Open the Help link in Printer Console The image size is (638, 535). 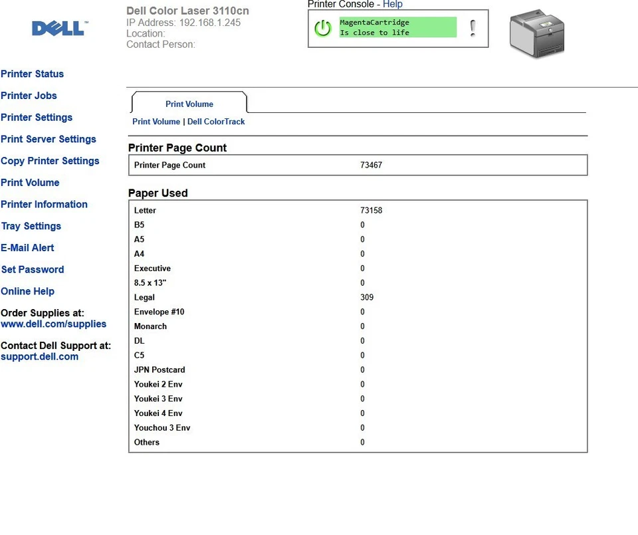click(393, 4)
